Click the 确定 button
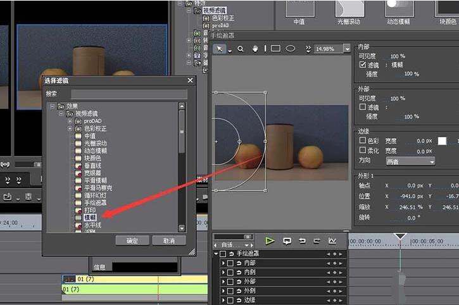Viewport: 459px width, 305px height. (x=132, y=240)
